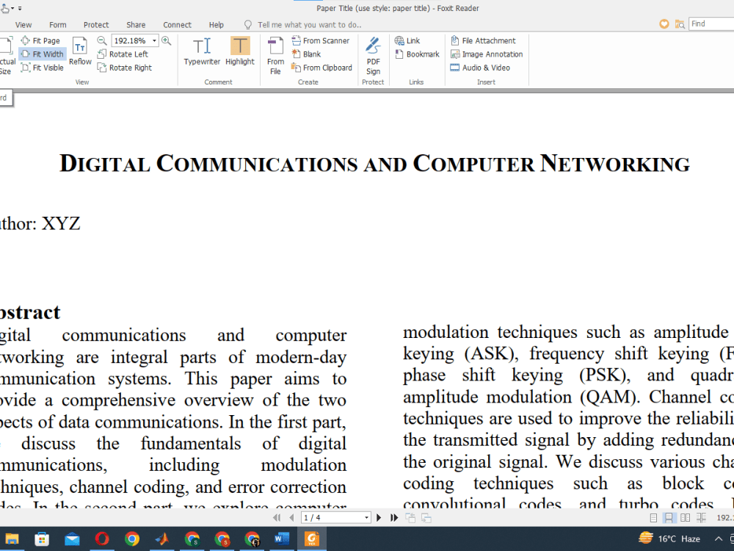
Task: Rotate the page right
Action: coord(125,68)
